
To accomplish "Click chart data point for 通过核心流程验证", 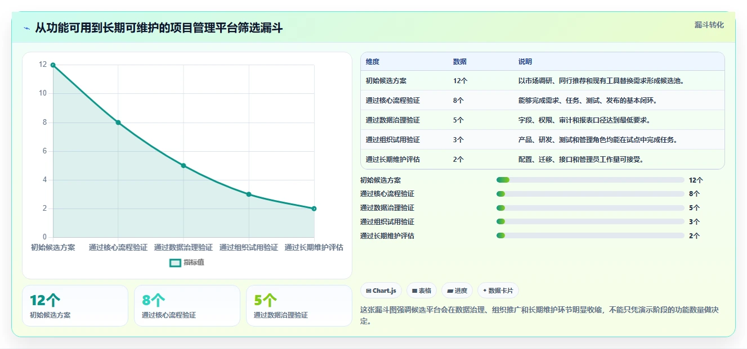I will pos(118,123).
